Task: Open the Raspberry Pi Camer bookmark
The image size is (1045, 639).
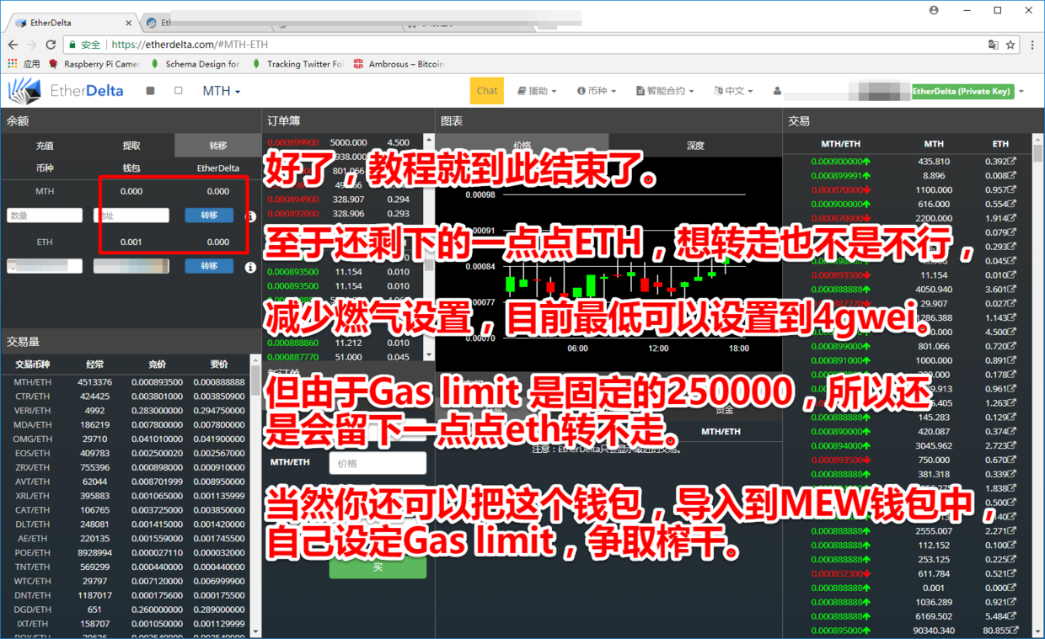Action: coord(94,64)
